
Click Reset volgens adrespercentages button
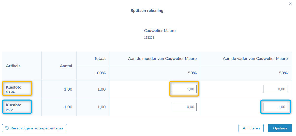[35, 128]
